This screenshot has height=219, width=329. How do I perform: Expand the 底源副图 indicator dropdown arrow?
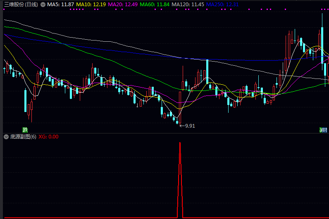[x=6, y=137]
